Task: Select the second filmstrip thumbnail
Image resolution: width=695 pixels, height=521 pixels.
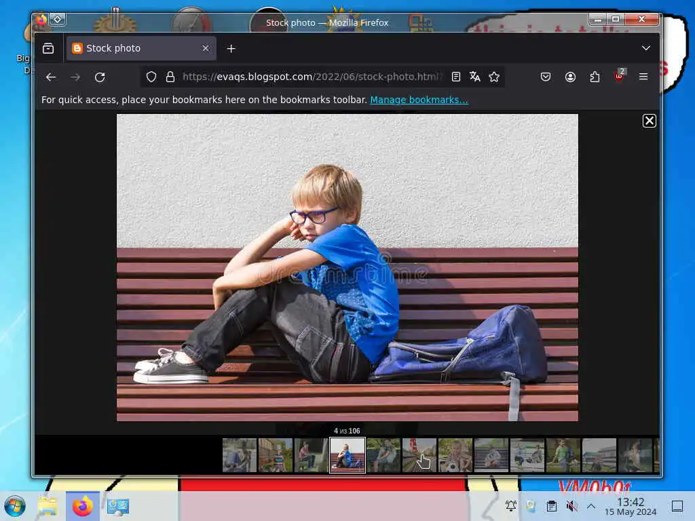Action: pos(276,455)
